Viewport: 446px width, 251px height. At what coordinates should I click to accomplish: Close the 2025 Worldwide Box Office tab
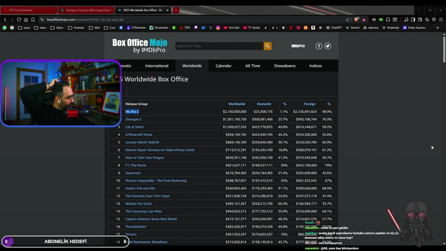click(x=168, y=10)
